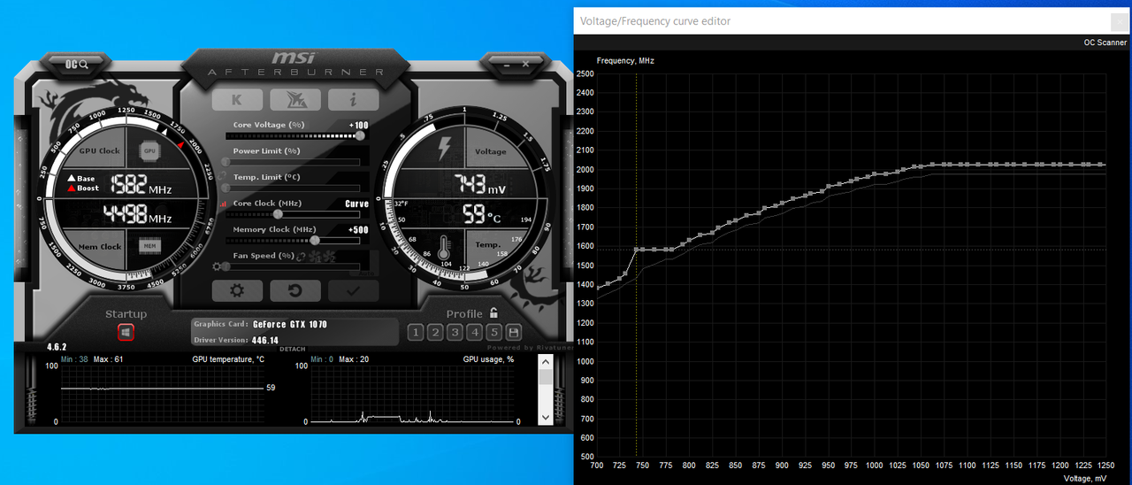Close the Voltage/Frequency curve editor window
This screenshot has width=1132, height=485.
(1120, 21)
